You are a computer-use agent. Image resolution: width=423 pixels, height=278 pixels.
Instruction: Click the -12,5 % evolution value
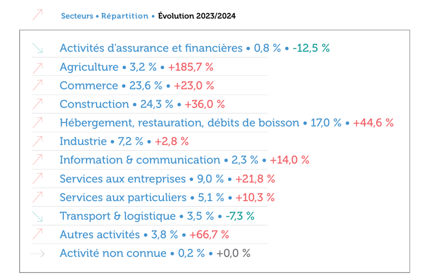click(311, 48)
